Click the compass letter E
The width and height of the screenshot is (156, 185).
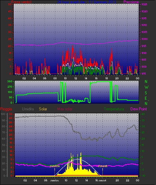[146, 98]
